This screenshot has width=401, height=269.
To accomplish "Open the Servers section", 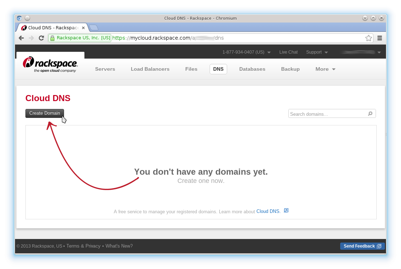I will coord(105,69).
